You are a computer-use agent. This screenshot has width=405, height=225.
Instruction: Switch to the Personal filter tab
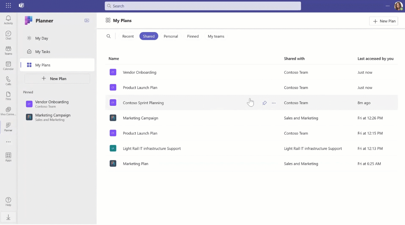point(171,36)
